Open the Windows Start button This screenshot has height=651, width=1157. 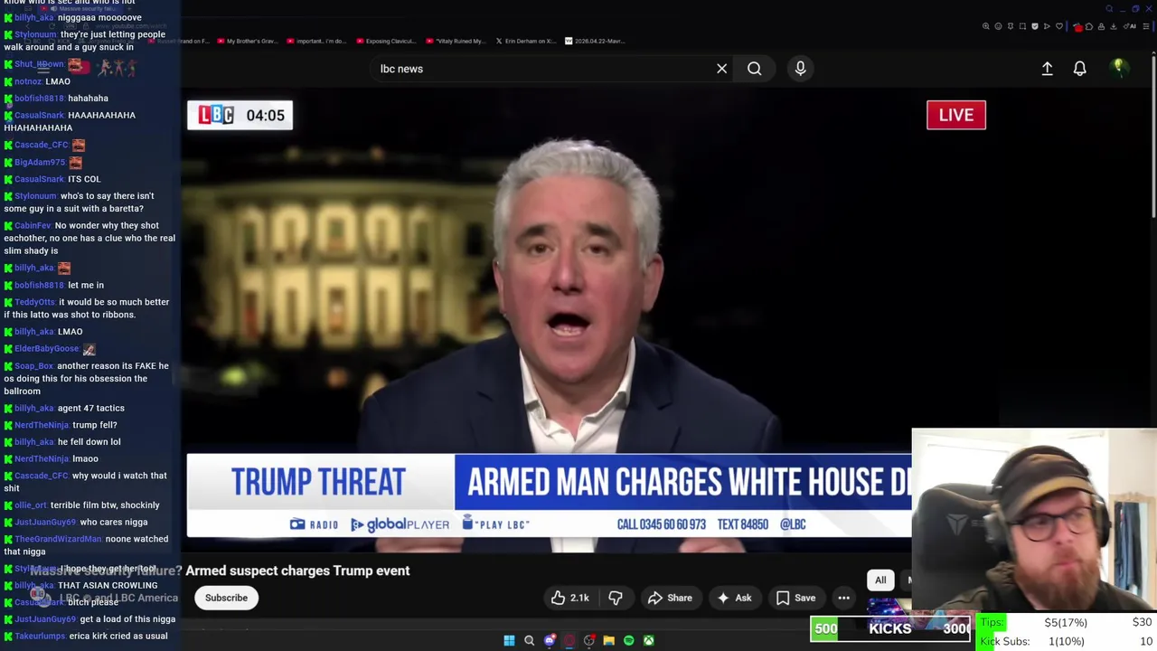[509, 640]
